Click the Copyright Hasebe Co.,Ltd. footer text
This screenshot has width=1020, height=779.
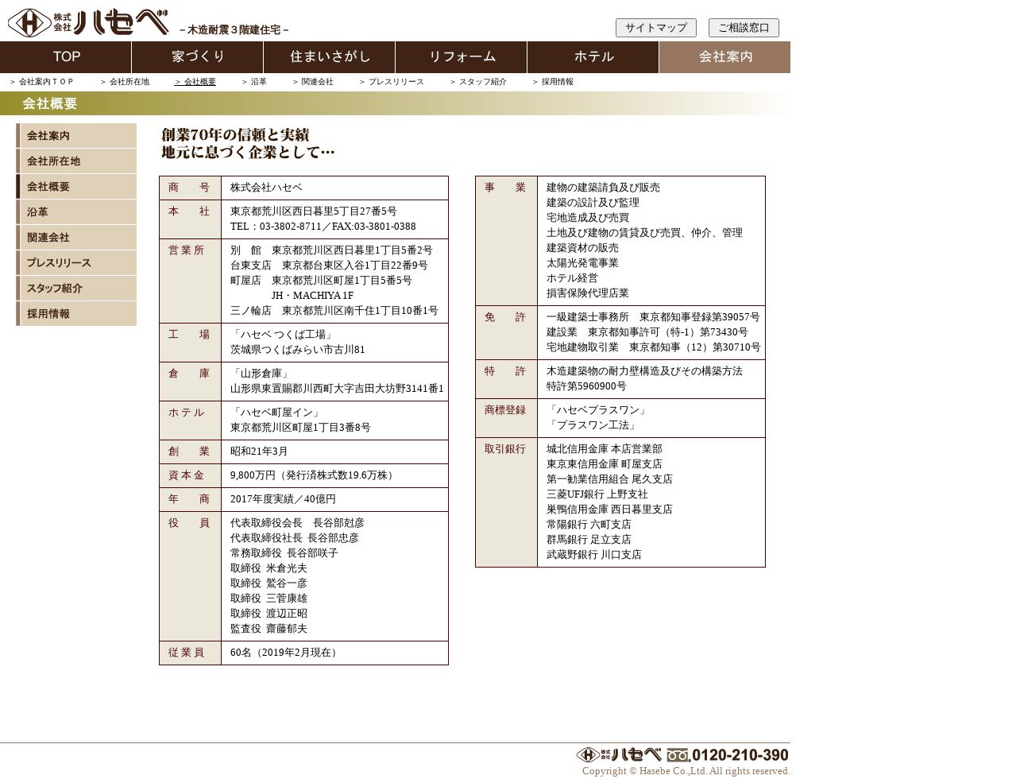[x=686, y=771]
